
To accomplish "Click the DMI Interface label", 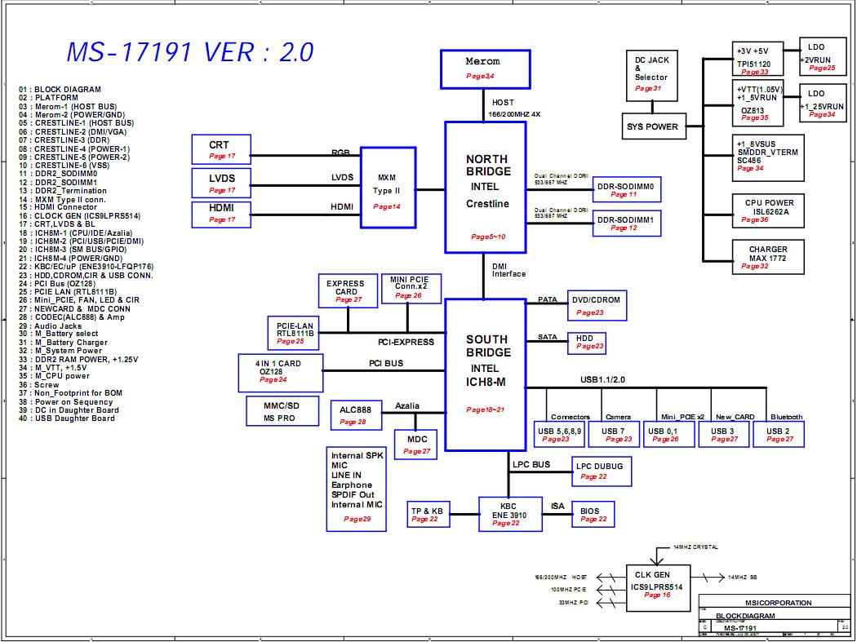I will (508, 271).
